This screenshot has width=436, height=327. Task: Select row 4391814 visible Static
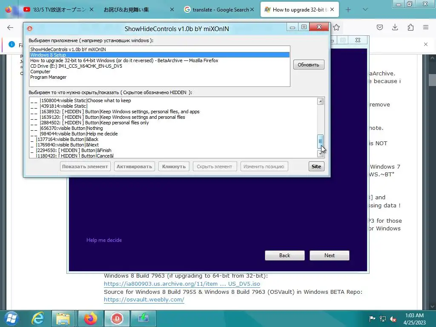tap(173, 106)
